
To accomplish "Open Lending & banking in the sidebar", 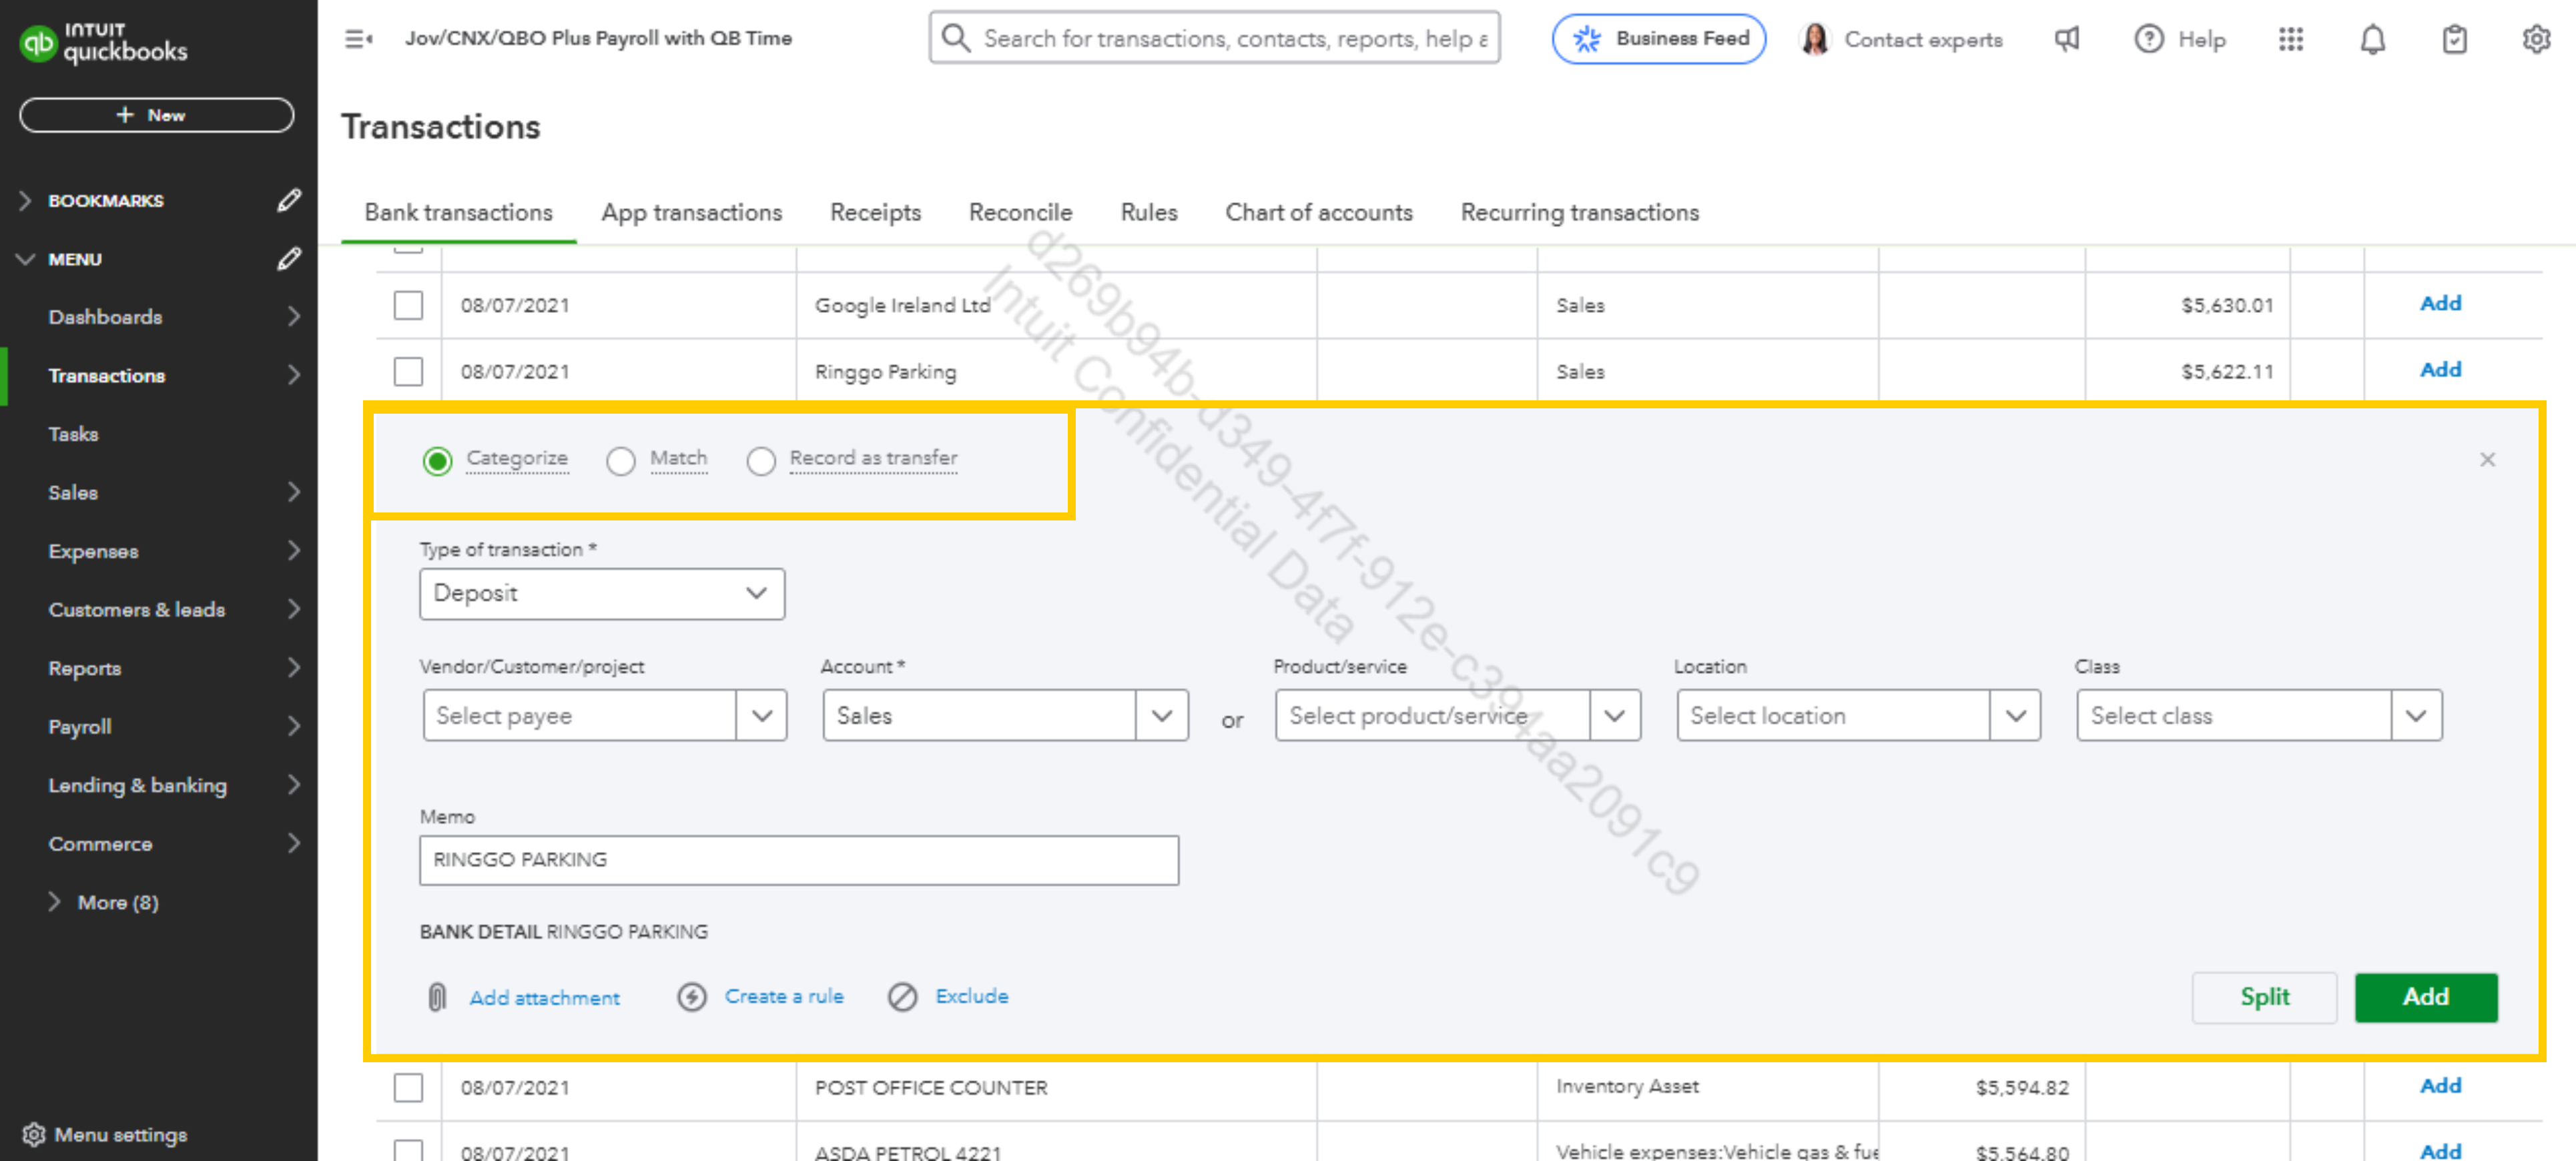I will 138,785.
